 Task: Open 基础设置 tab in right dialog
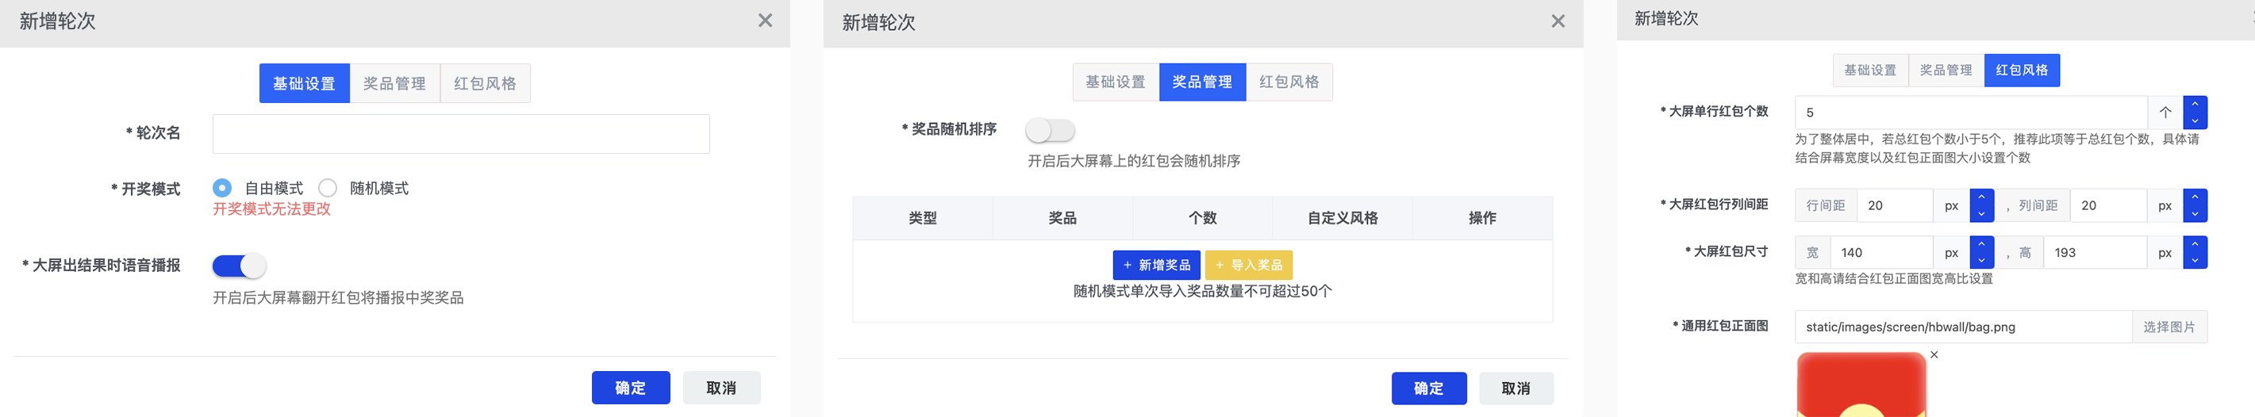(1870, 70)
